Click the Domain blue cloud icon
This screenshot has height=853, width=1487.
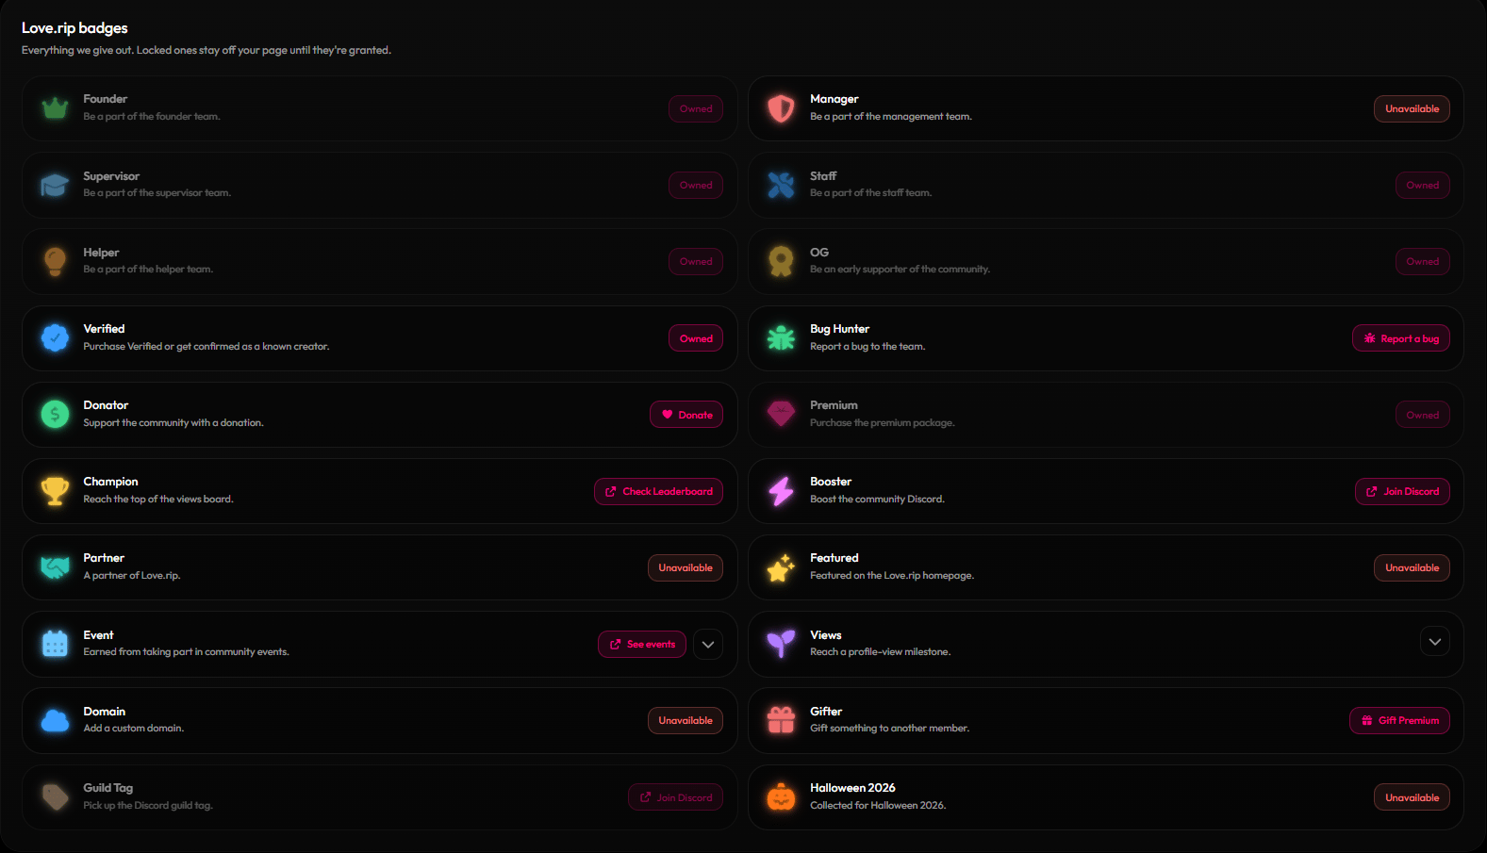55,721
